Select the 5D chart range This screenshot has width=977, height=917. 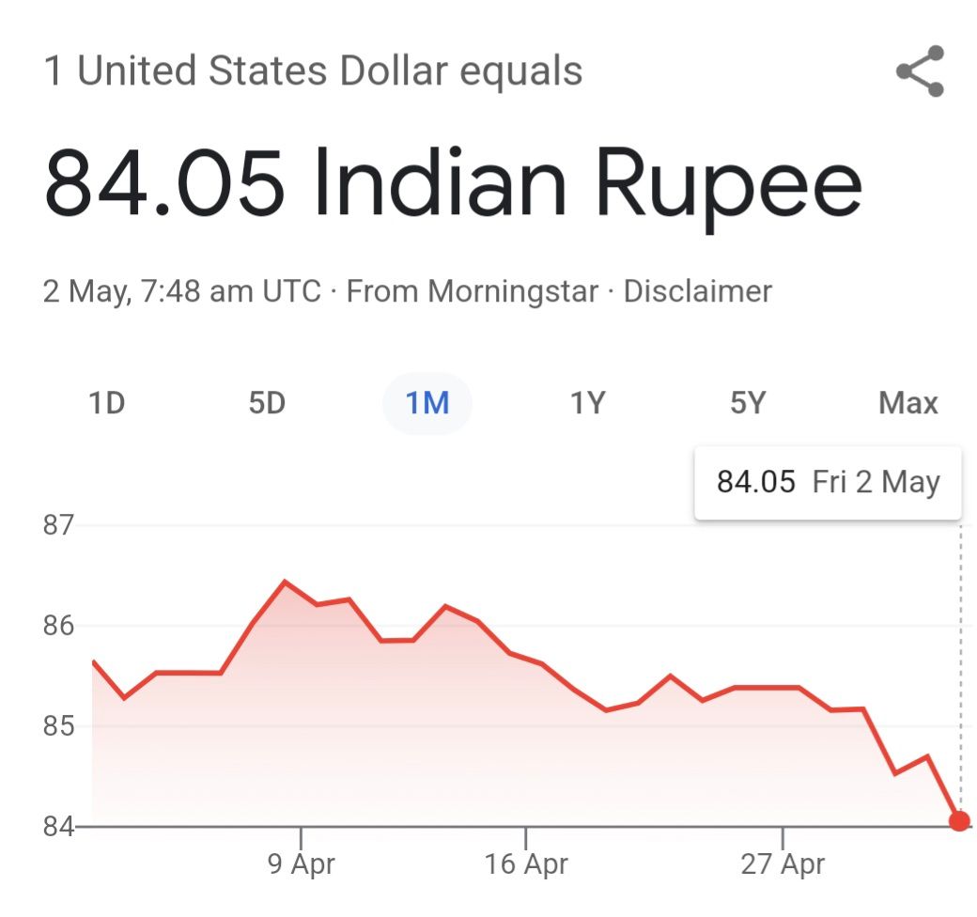point(267,404)
